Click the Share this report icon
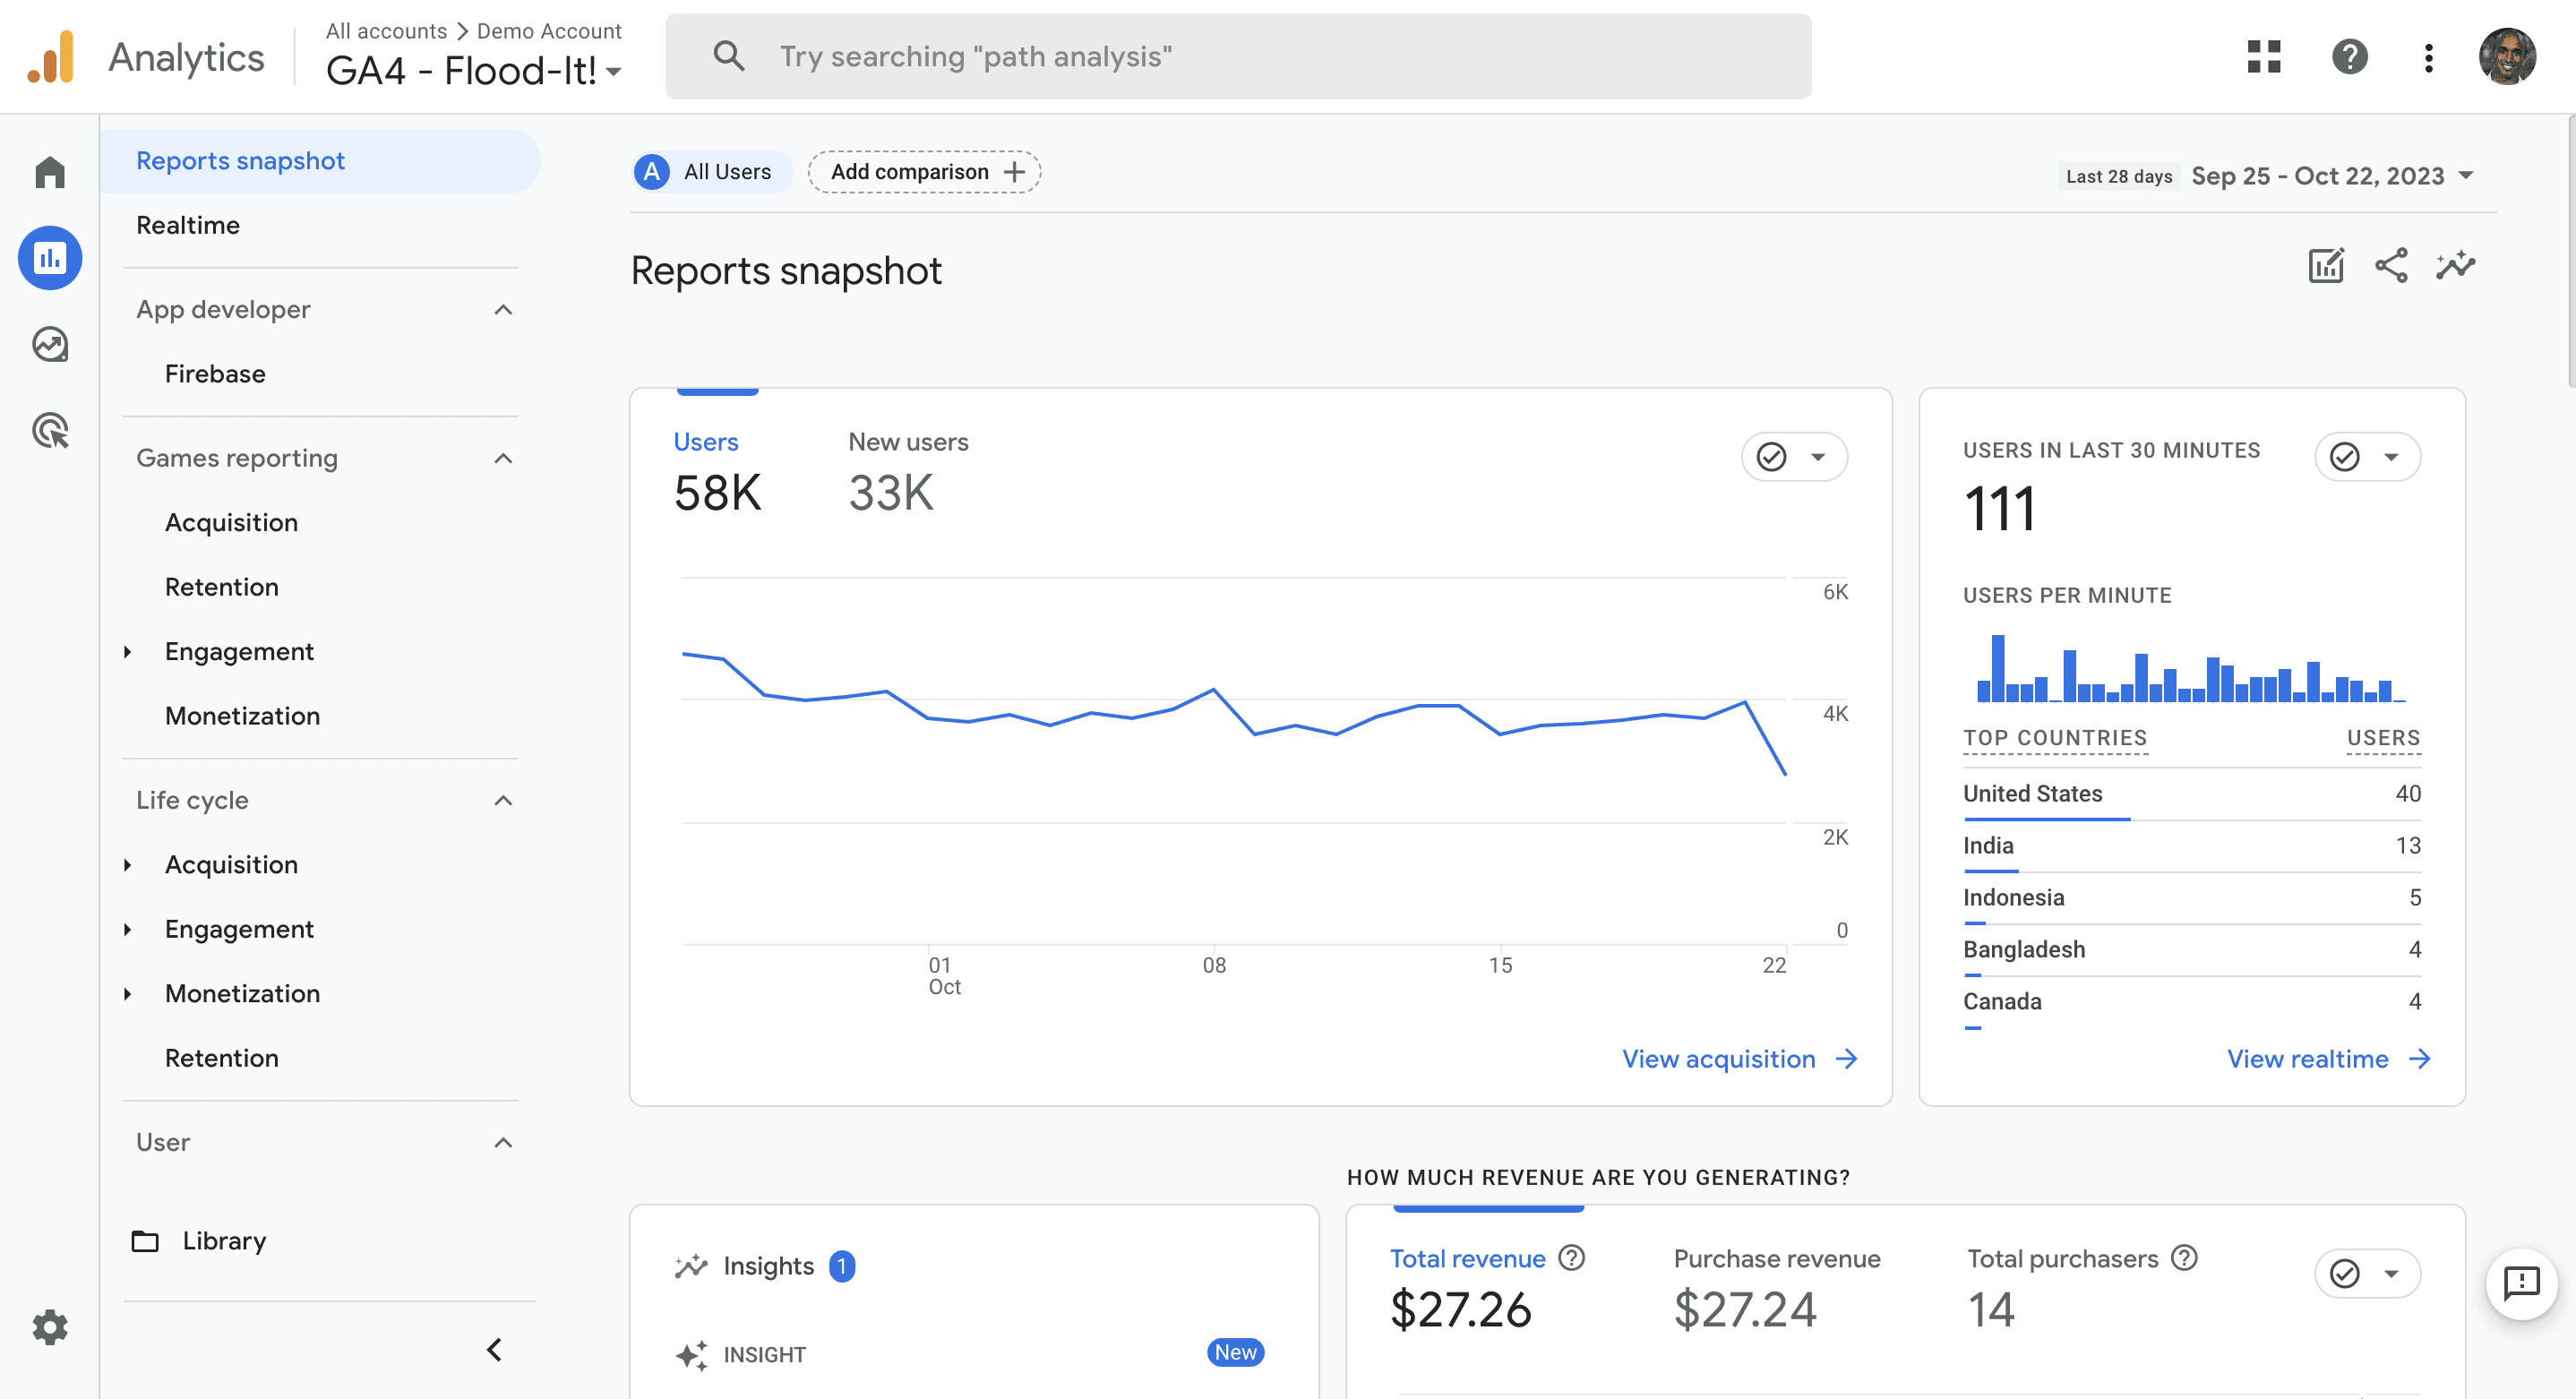 click(x=2391, y=266)
